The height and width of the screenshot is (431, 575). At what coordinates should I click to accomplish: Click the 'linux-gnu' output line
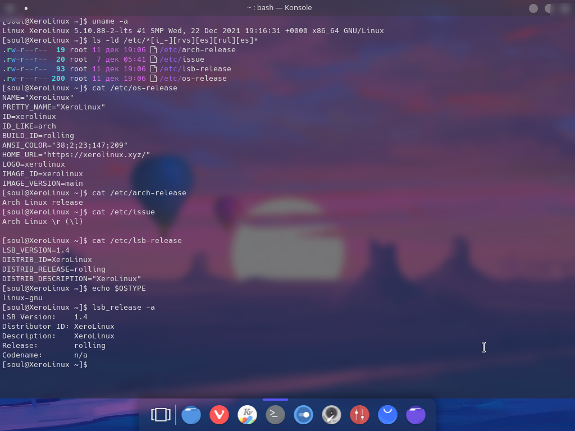coord(22,298)
